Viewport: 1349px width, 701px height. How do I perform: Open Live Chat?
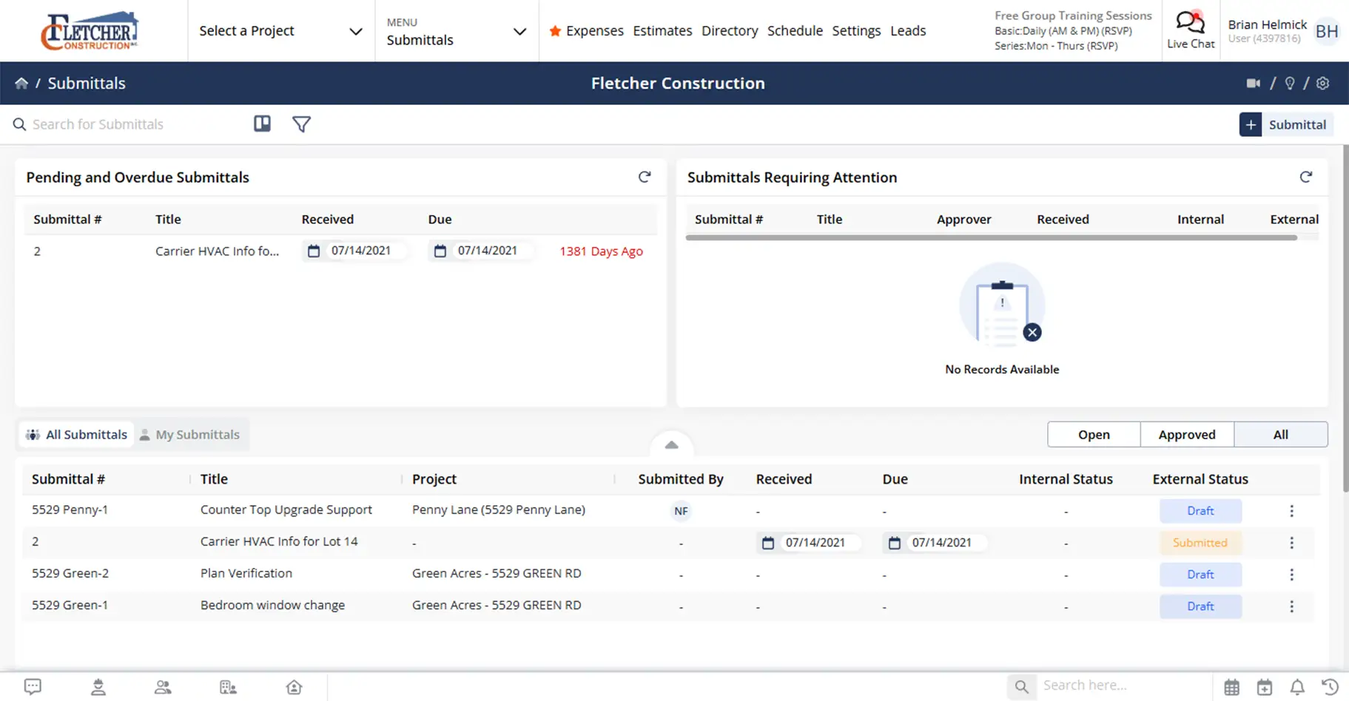(x=1191, y=30)
